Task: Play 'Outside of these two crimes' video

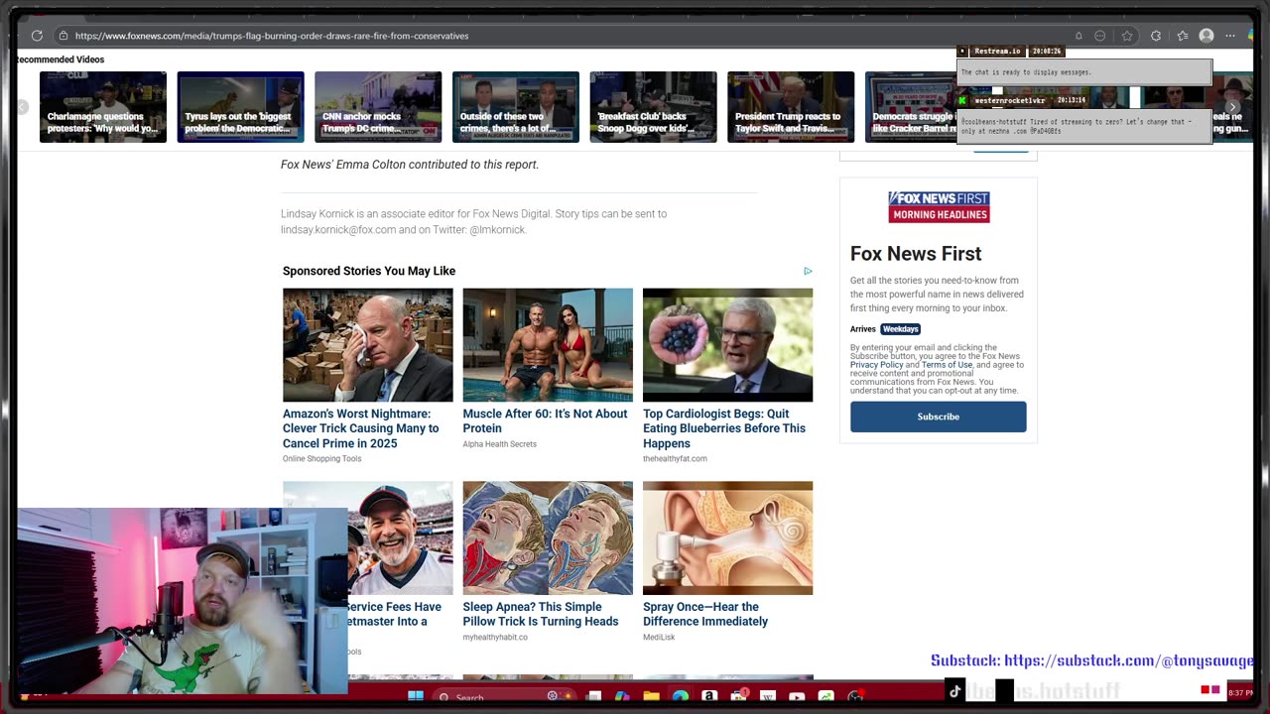Action: click(x=515, y=107)
